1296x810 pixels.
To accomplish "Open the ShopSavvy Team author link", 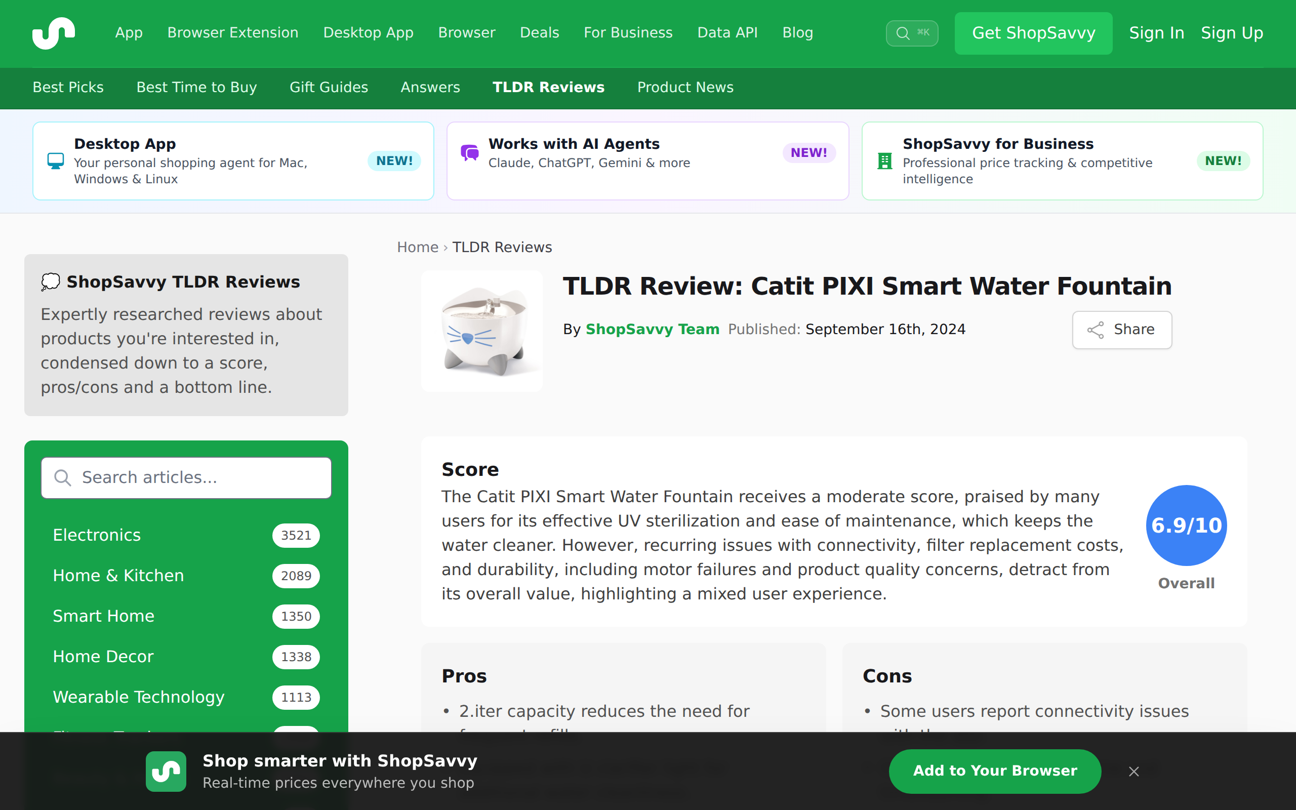I will pos(652,330).
